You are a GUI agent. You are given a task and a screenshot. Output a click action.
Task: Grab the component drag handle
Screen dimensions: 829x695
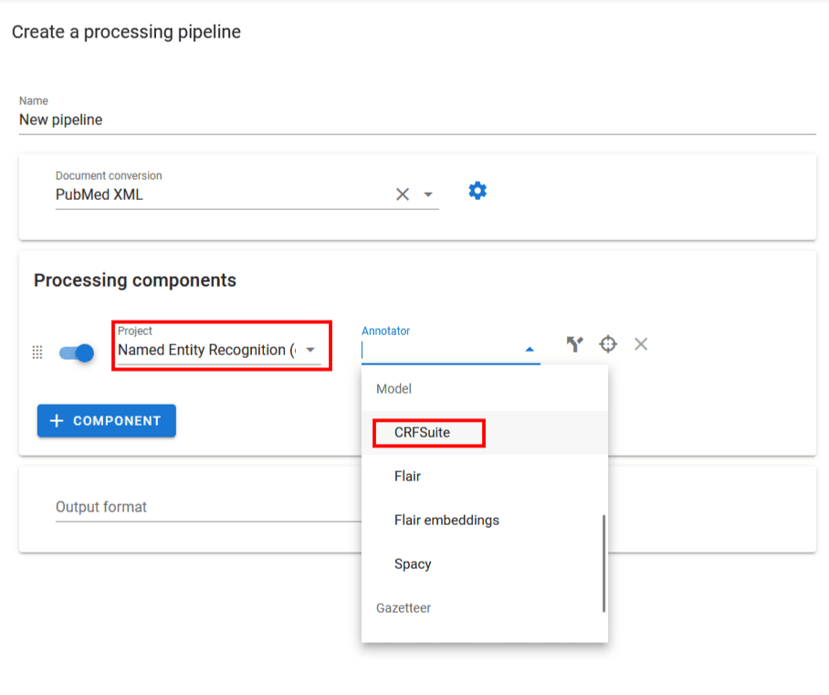[37, 353]
